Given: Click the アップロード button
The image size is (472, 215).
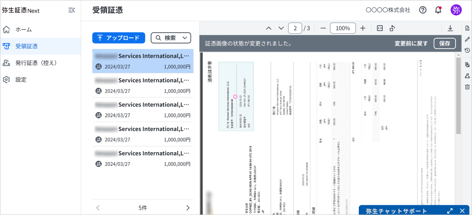Looking at the screenshot, I should tap(119, 38).
